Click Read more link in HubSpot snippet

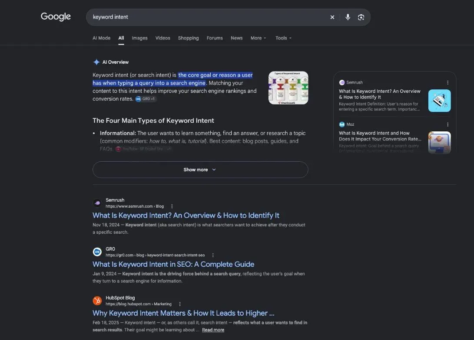(213, 330)
